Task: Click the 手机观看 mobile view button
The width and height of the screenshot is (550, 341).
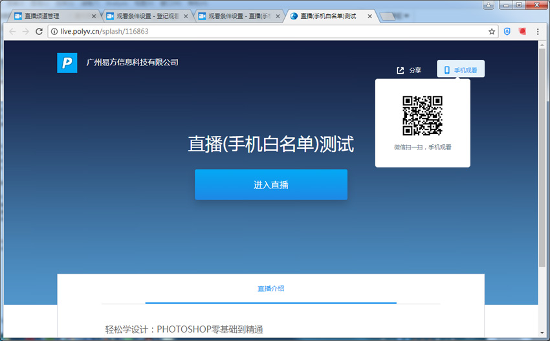Action: coord(460,69)
